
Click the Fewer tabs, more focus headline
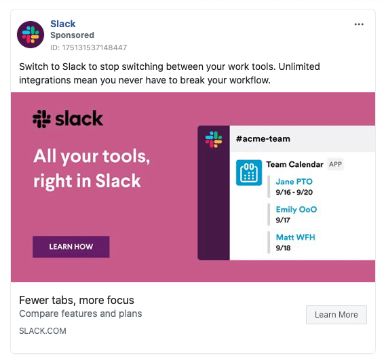(x=77, y=300)
